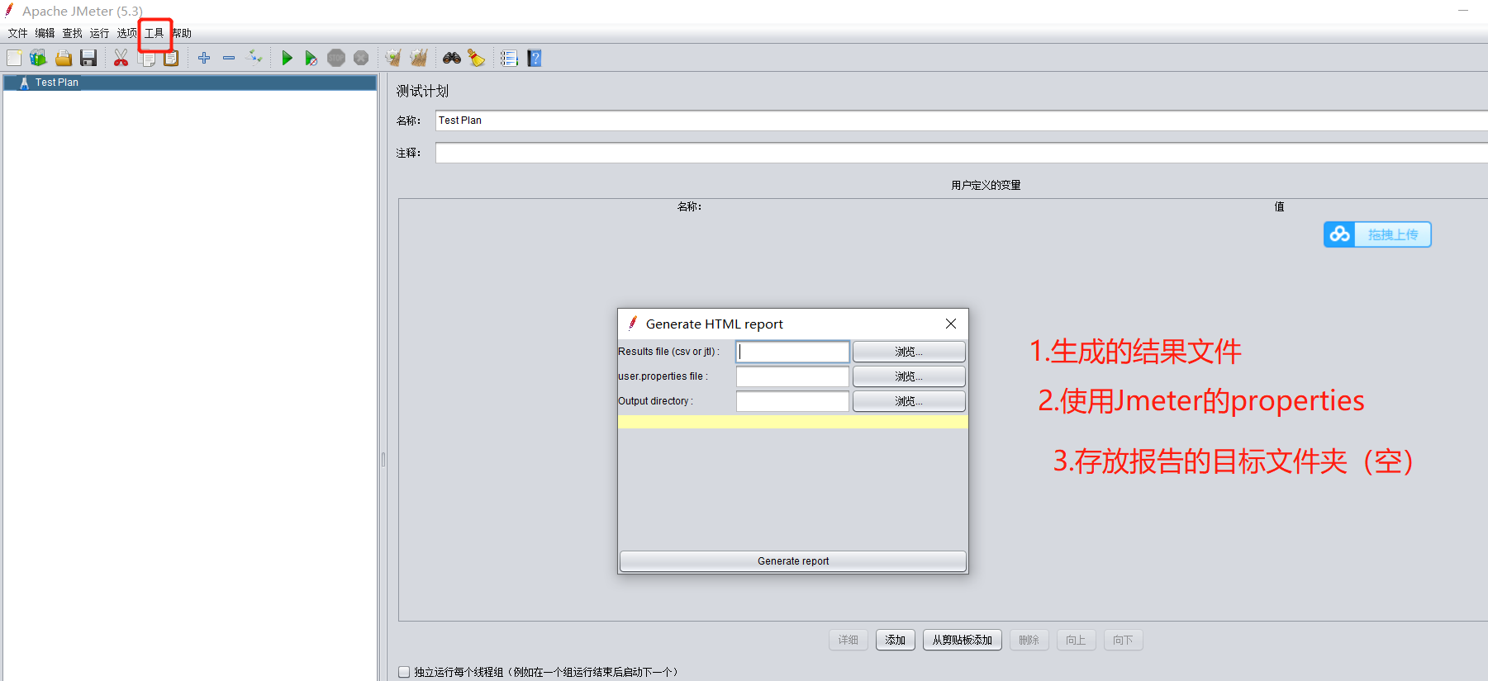
Task: Click the 值 column header in variables table
Action: tap(1279, 206)
